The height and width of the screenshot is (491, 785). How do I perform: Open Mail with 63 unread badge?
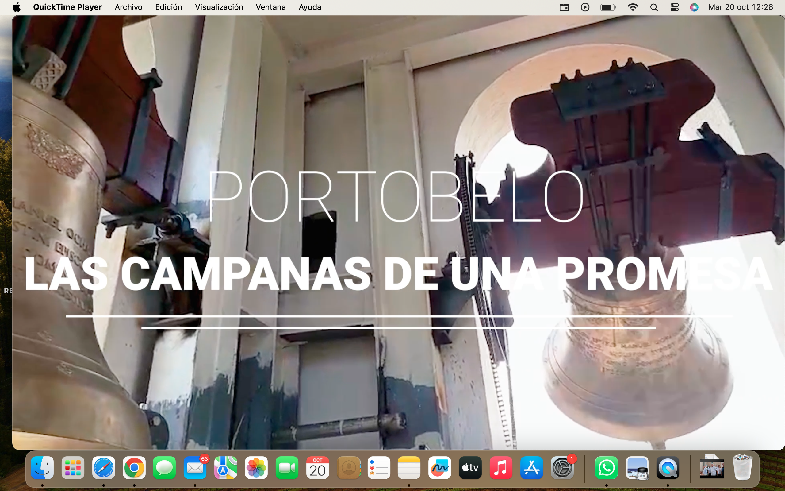[195, 468]
